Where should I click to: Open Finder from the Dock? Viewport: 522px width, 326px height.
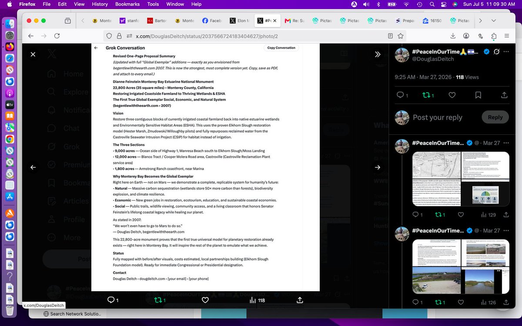click(x=10, y=23)
